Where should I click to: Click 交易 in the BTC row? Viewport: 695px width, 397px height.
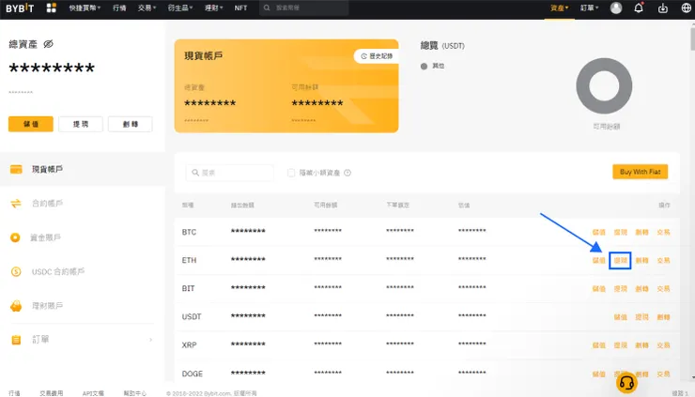pyautogui.click(x=663, y=232)
